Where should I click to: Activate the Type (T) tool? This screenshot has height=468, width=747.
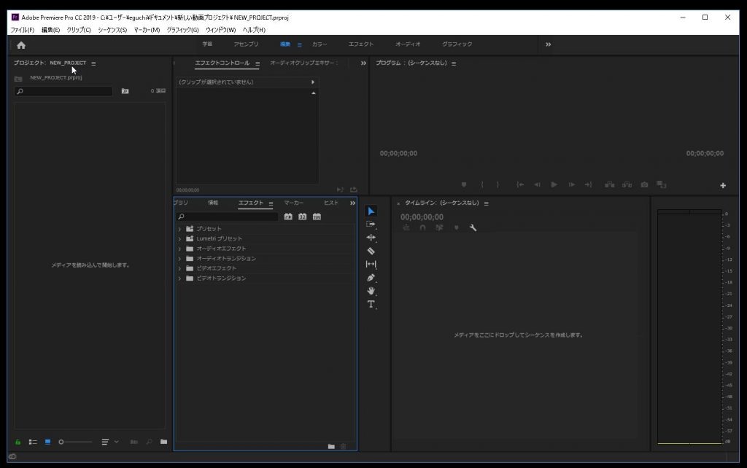371,304
